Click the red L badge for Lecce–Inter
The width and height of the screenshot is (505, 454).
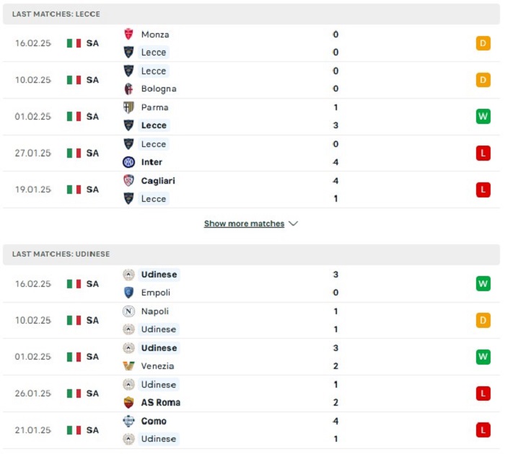point(483,153)
